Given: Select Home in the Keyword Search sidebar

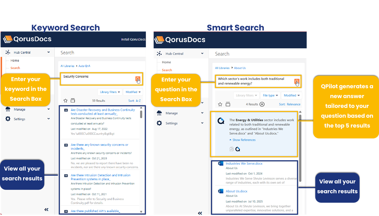Looking at the screenshot, I should (x=15, y=60).
